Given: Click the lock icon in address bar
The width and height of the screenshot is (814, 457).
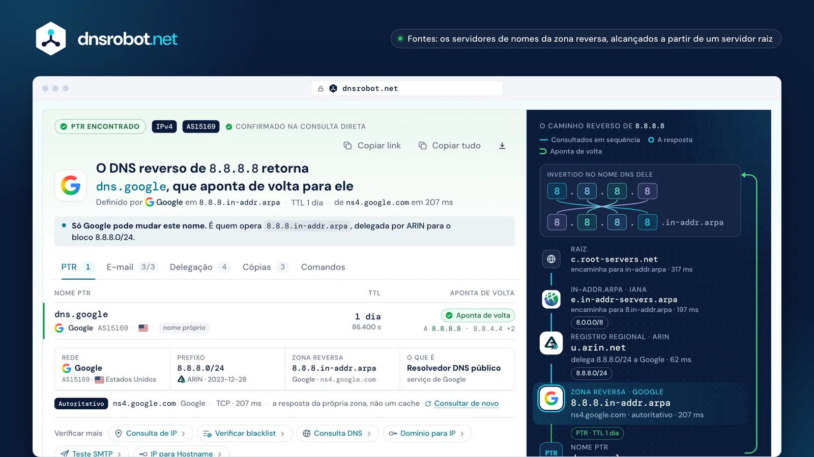Looking at the screenshot, I should (321, 88).
